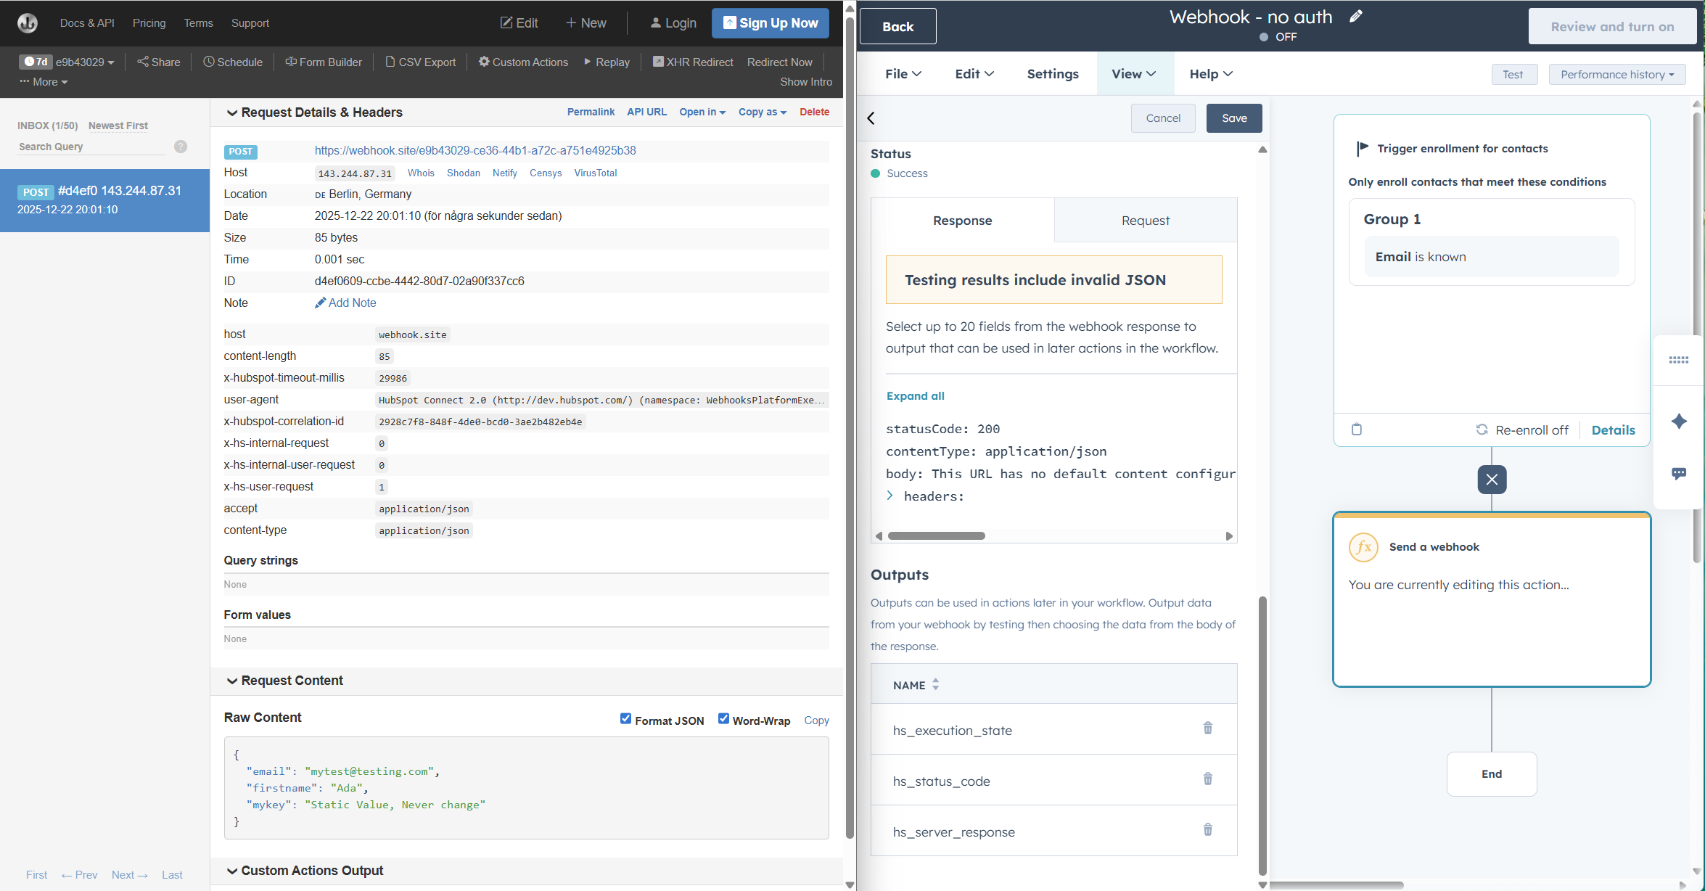Screen dimensions: 1705x891
Task: Click the pencil icon beside Webhook - no auth
Action: pos(1355,16)
